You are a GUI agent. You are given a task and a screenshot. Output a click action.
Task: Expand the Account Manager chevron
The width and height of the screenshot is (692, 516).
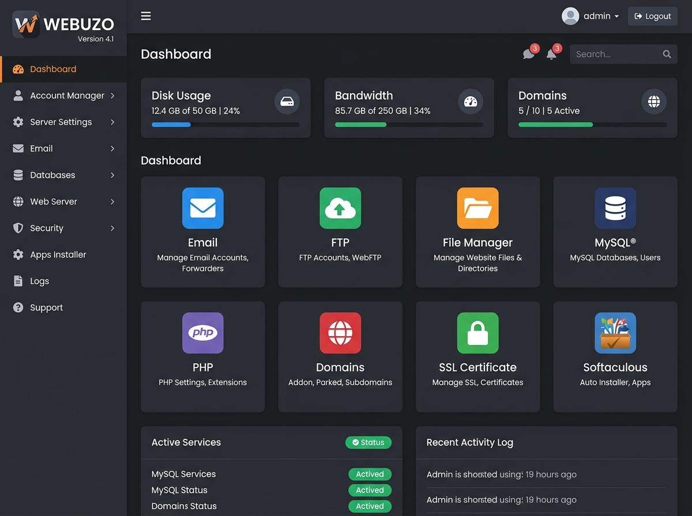[112, 96]
